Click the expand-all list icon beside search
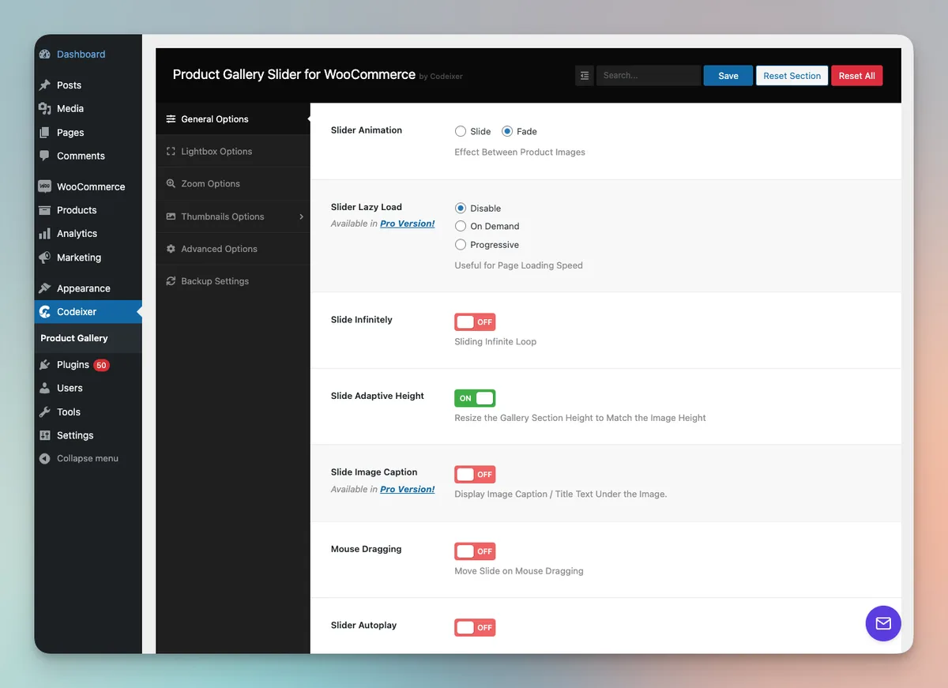Image resolution: width=948 pixels, height=688 pixels. click(585, 76)
